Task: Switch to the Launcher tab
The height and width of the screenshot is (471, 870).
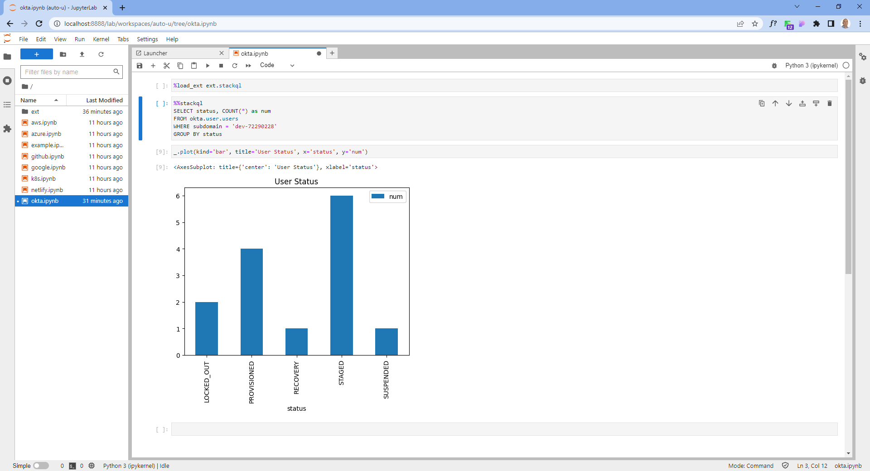Action: pyautogui.click(x=156, y=53)
